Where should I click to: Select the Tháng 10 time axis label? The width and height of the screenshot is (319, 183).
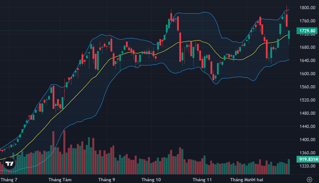(x=151, y=180)
